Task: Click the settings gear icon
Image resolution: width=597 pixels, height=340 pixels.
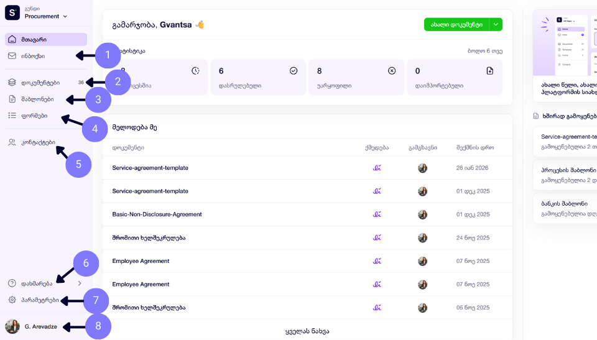Action: (12, 300)
